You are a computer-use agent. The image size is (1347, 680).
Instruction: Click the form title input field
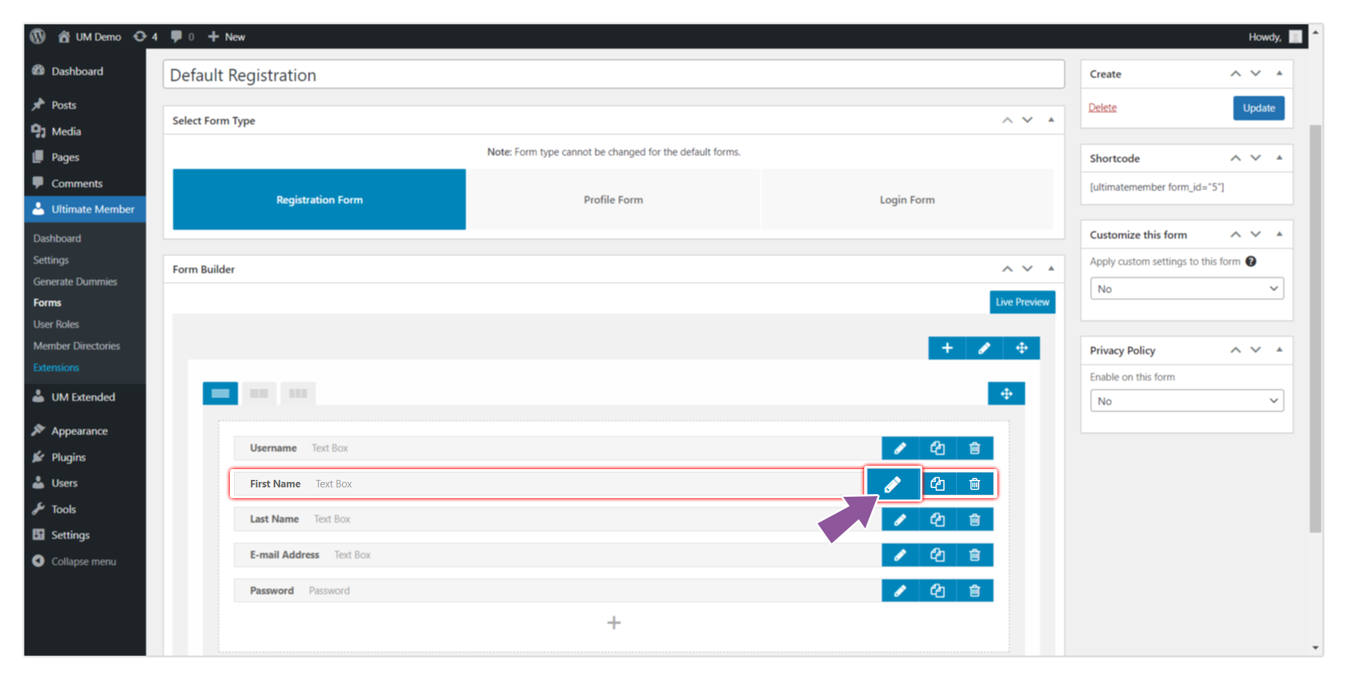coord(613,74)
